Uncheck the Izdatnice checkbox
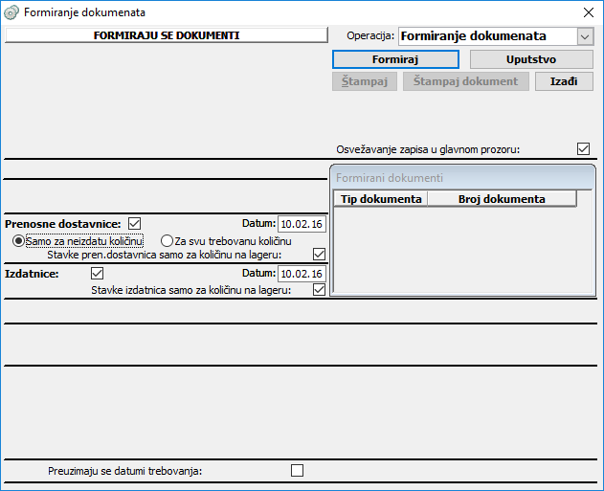Image resolution: width=604 pixels, height=491 pixels. tap(97, 274)
